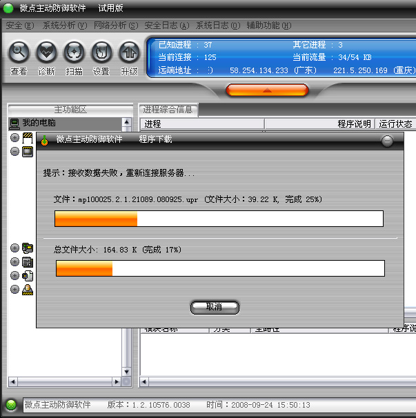The width and height of the screenshot is (416, 418).
Task: Open the 辅助功能(H) menu
Action: tap(269, 26)
